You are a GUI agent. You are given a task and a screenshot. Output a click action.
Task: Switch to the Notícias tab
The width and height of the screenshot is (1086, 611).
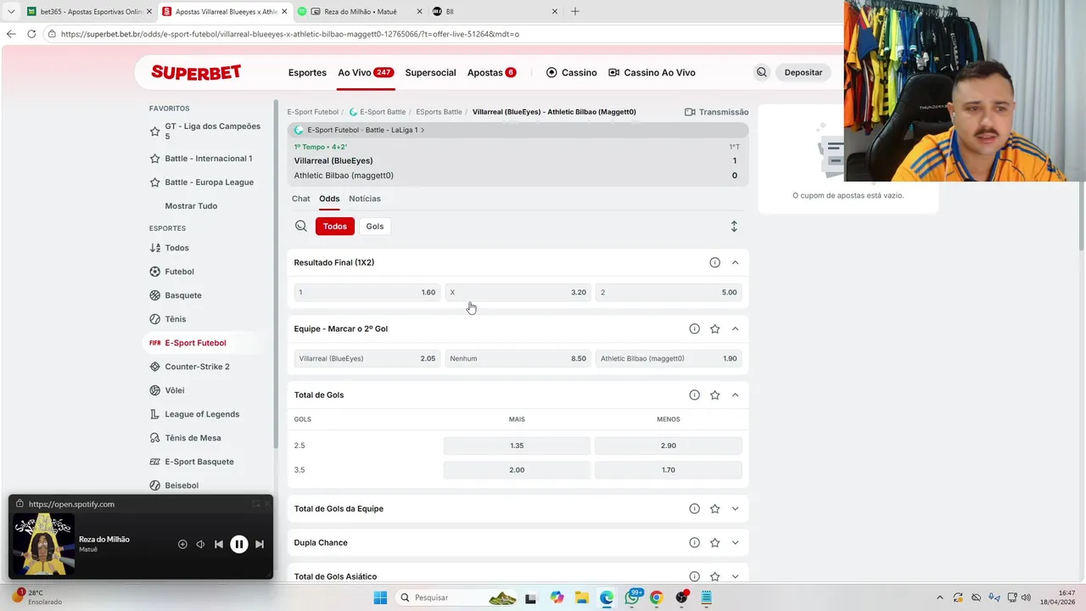[x=365, y=199]
